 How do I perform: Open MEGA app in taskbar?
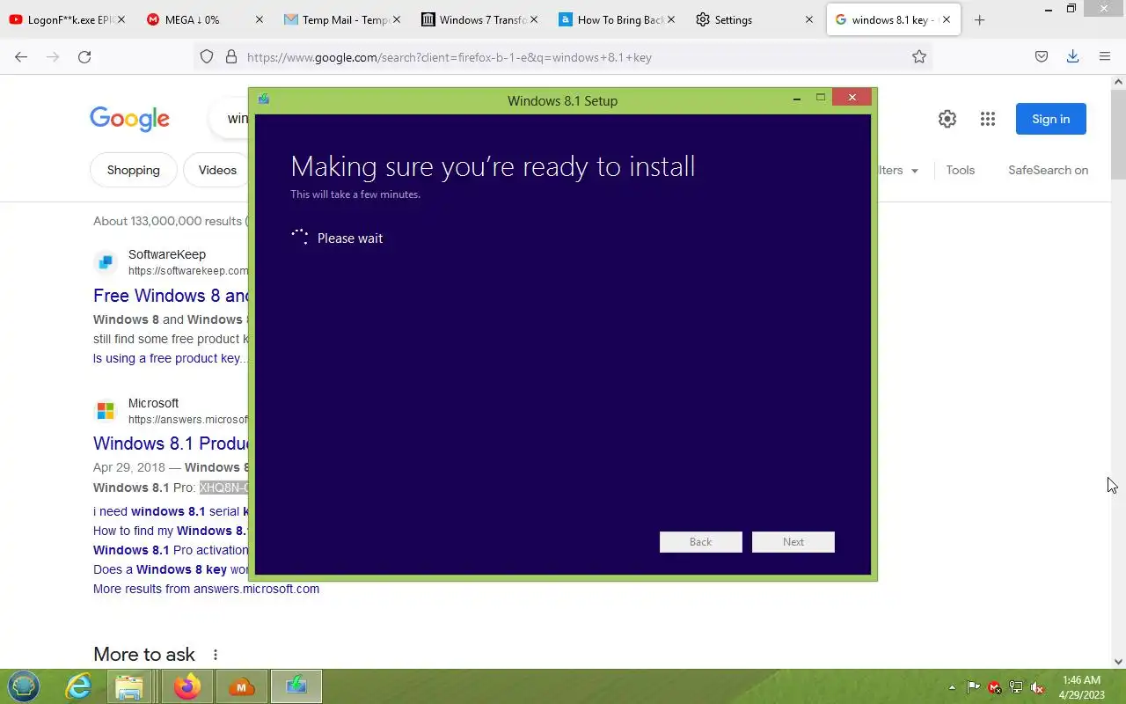click(241, 686)
